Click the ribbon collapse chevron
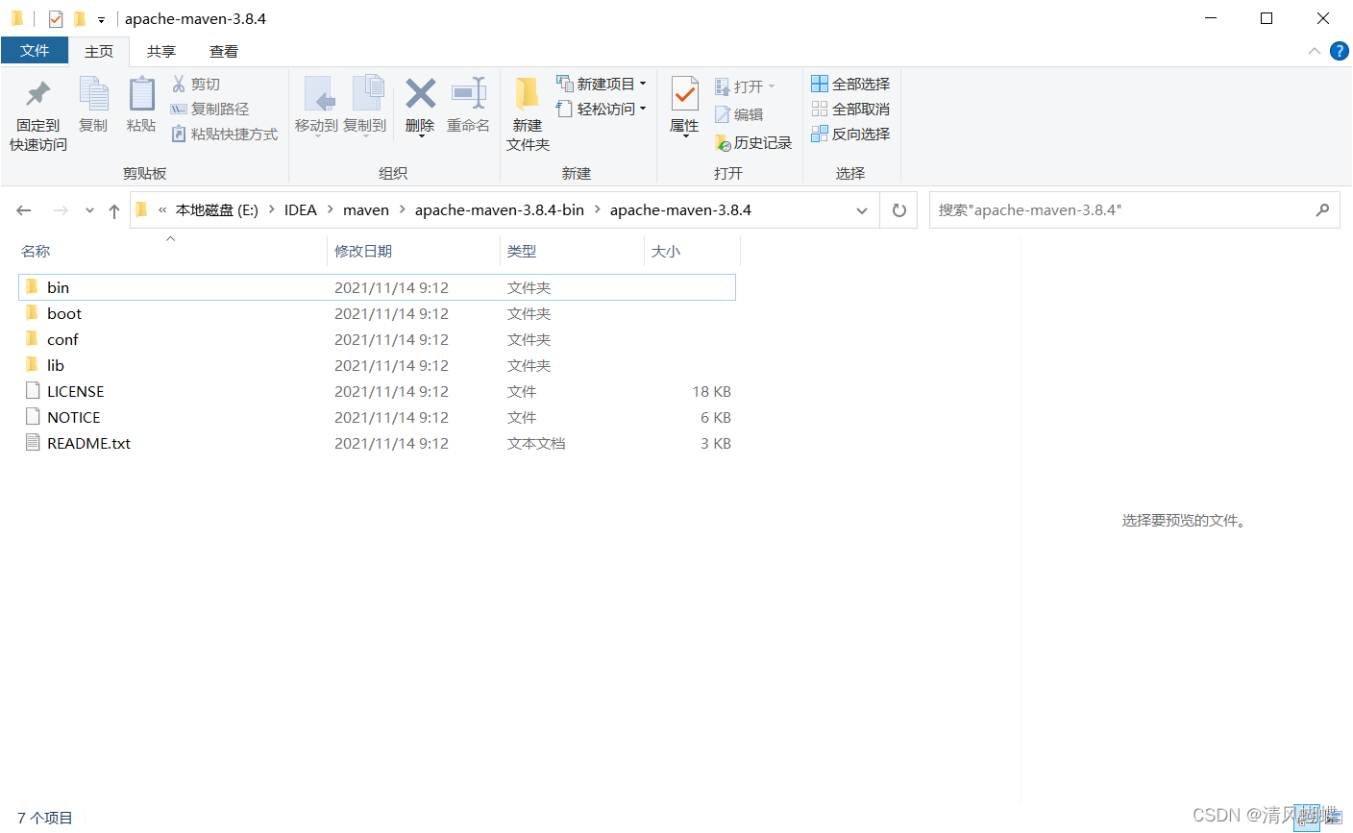1353x833 pixels. pyautogui.click(x=1314, y=51)
